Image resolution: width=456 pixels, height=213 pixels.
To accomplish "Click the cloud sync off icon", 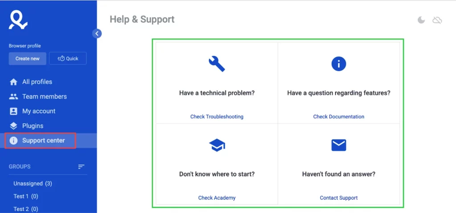I will (437, 20).
